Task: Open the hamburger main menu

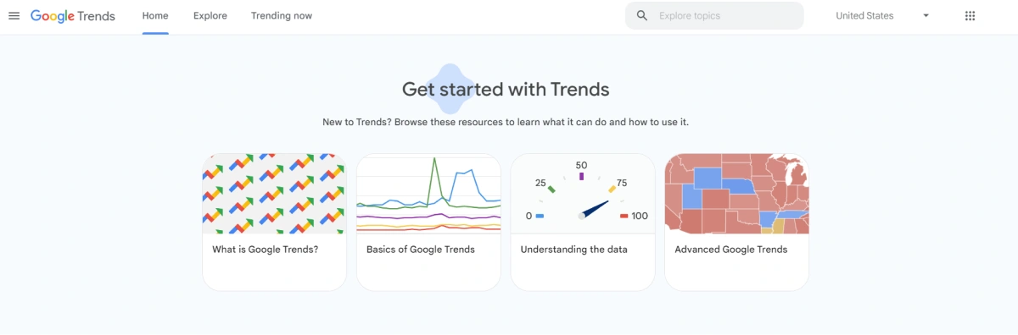Action: [14, 16]
